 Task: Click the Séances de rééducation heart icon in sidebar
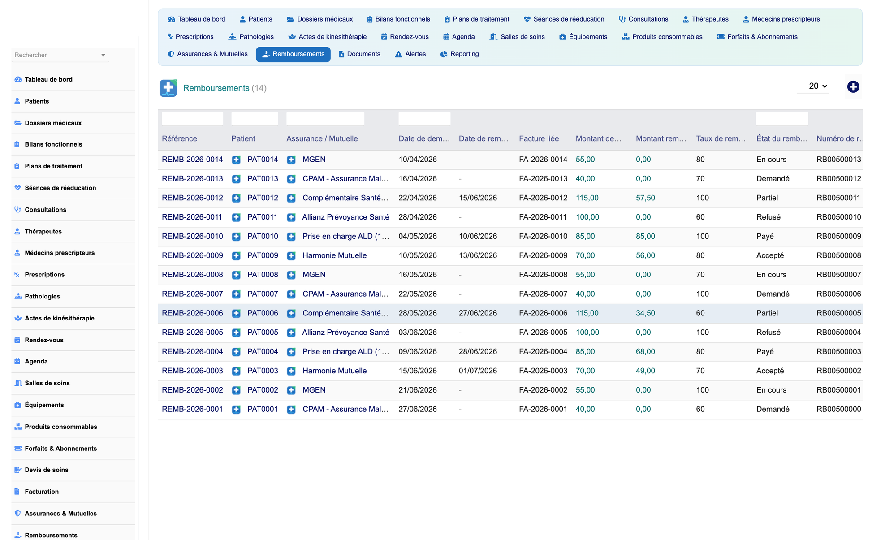click(x=18, y=188)
